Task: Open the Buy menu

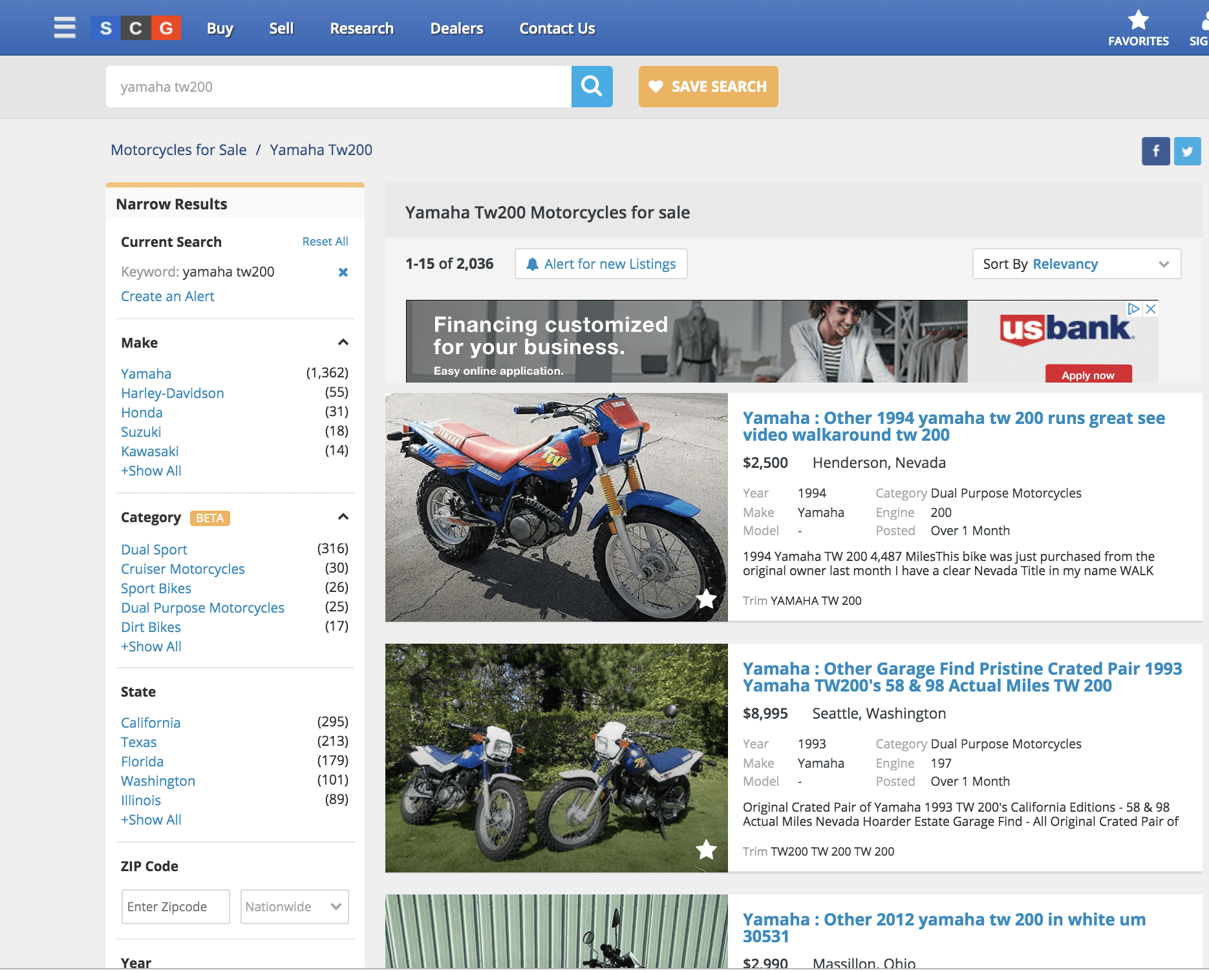Action: click(220, 28)
